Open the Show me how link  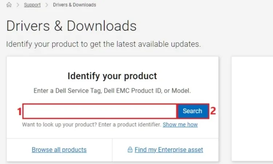click(x=180, y=125)
